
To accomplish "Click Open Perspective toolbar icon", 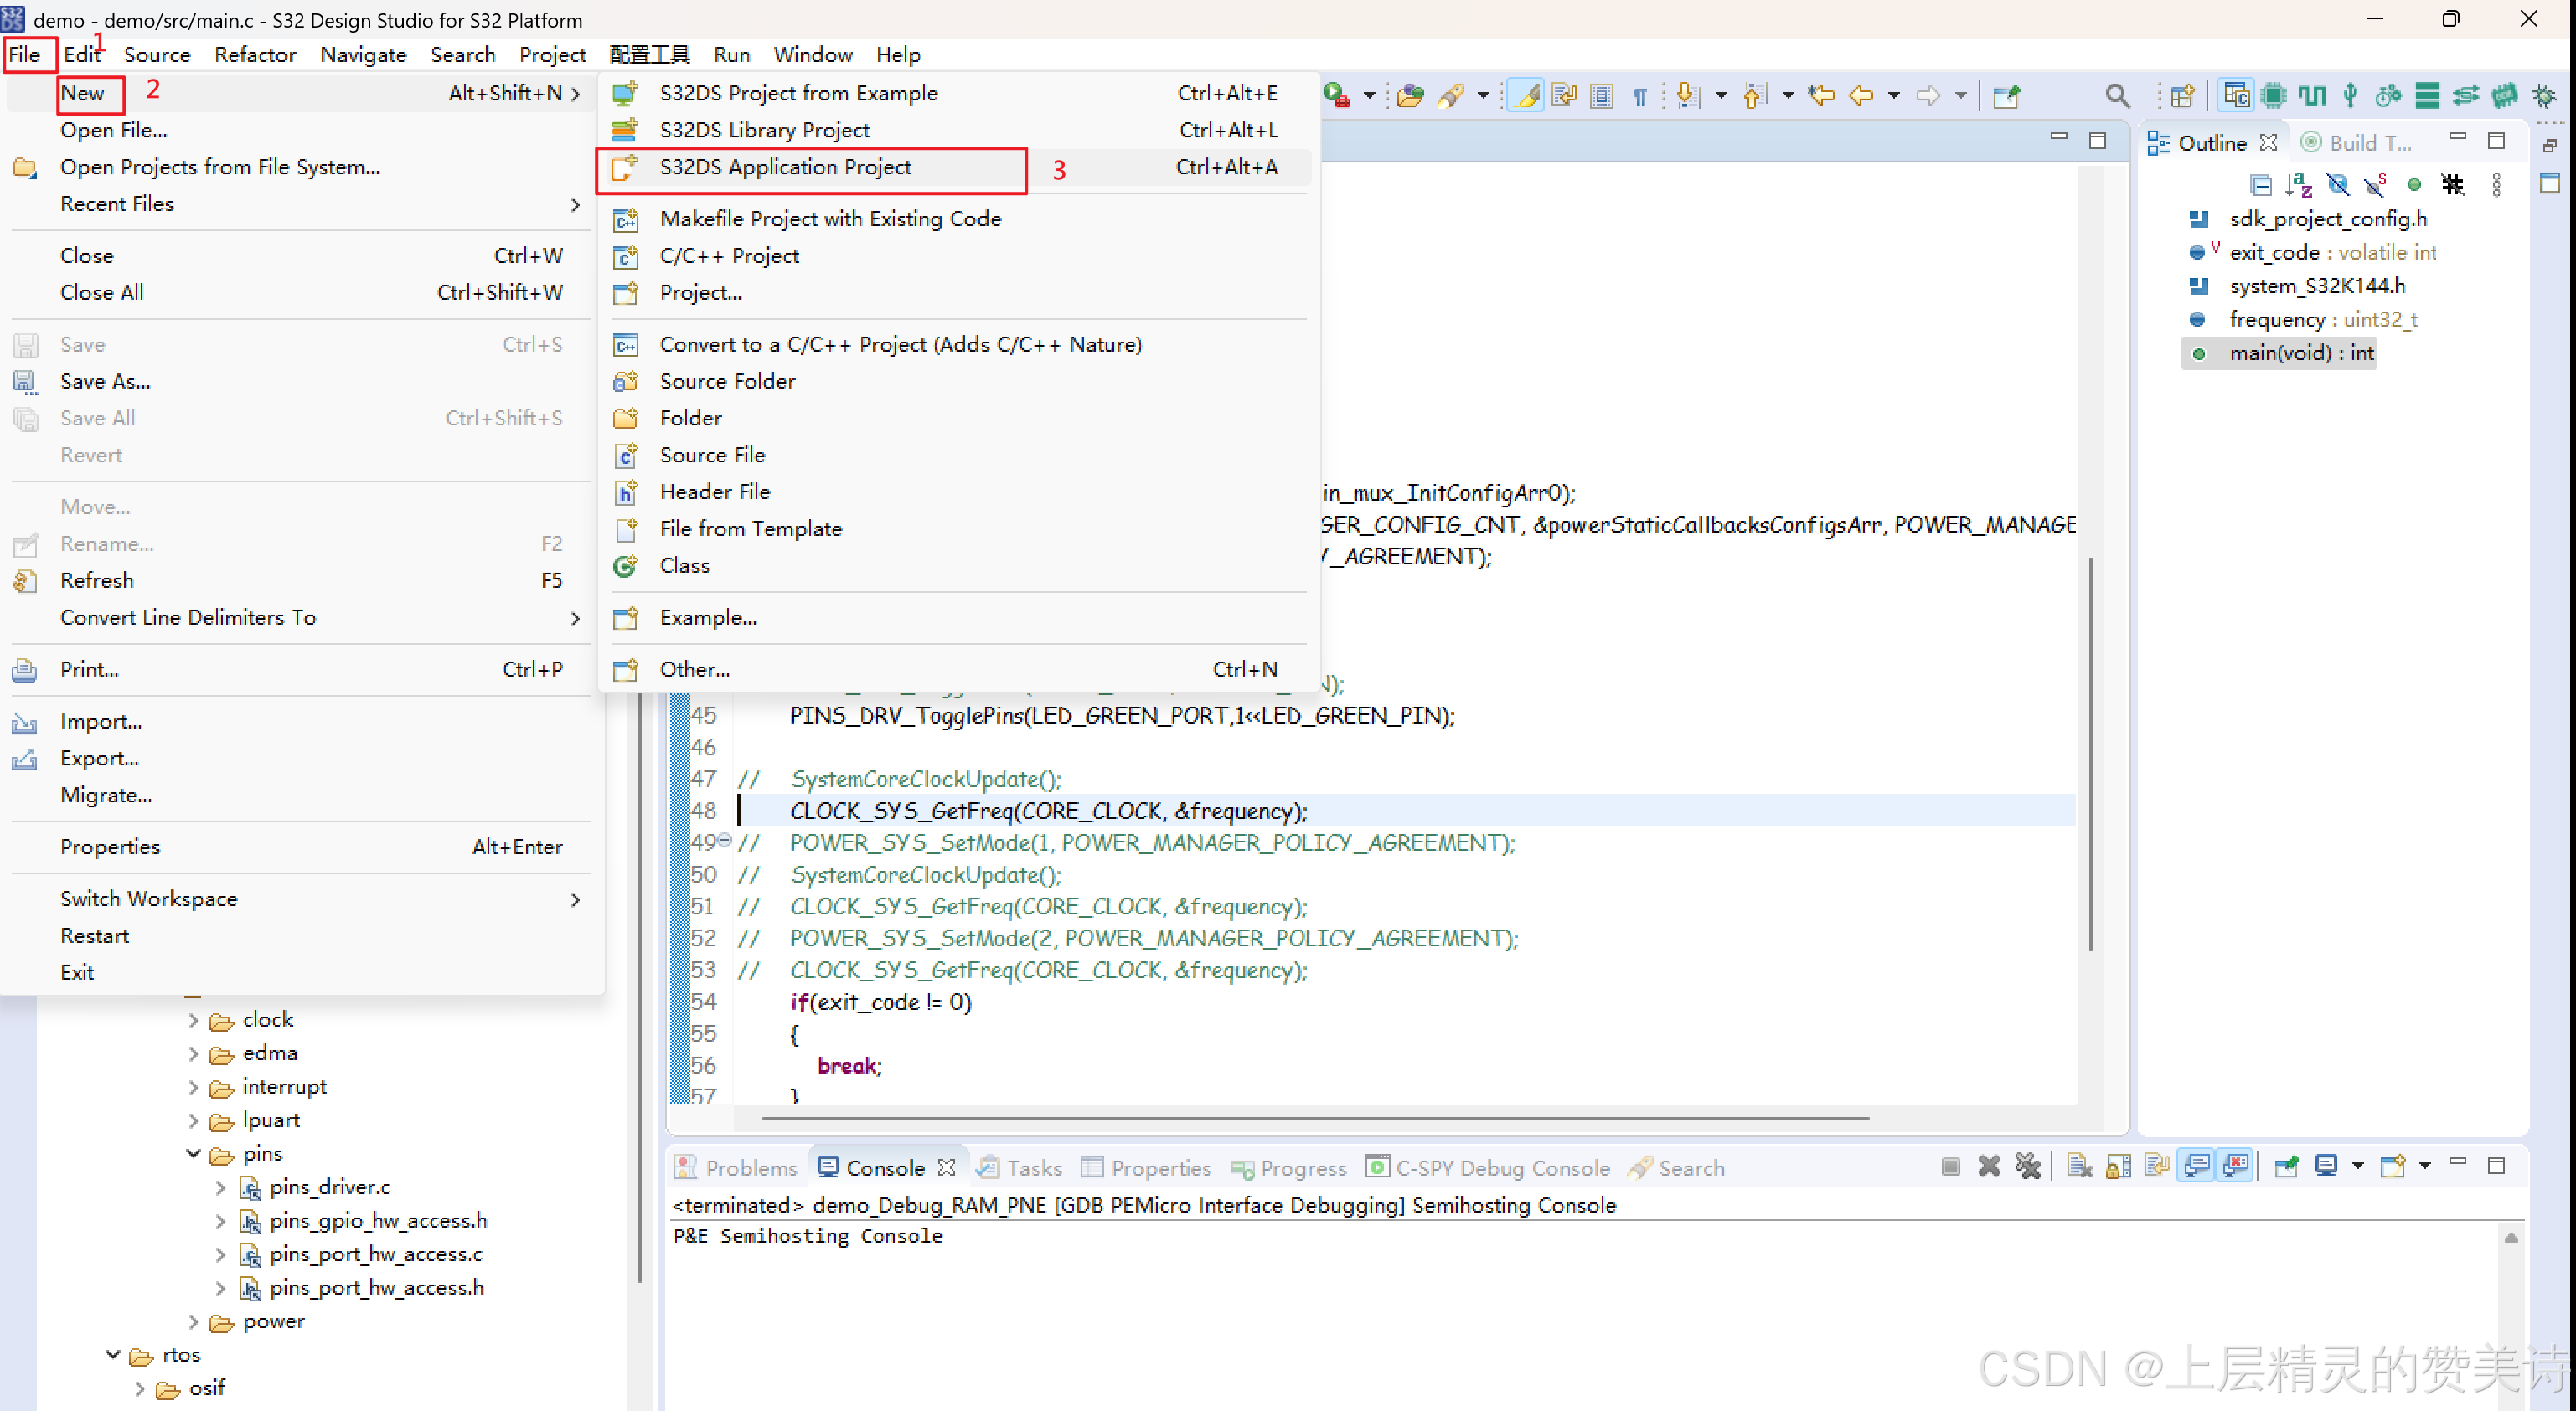I will [x=2183, y=96].
